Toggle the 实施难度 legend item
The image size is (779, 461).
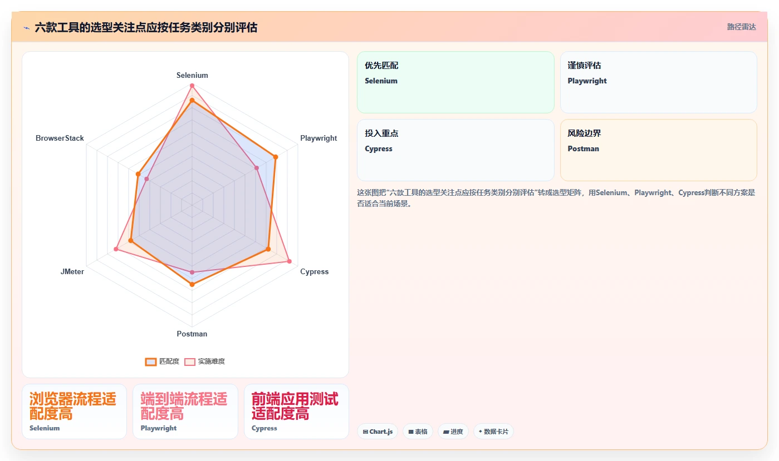click(x=205, y=361)
